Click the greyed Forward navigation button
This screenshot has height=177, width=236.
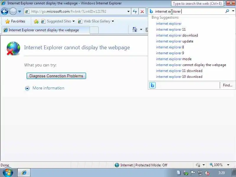[x=13, y=11]
